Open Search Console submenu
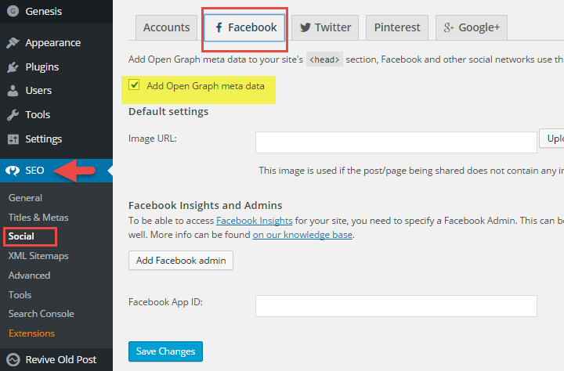Screen dimensions: 564x371 [x=41, y=314]
